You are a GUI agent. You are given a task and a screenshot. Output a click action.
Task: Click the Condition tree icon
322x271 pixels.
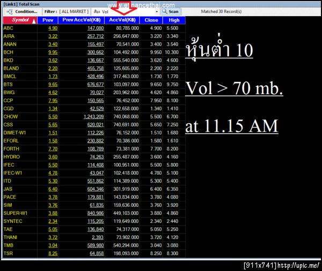click(x=9, y=12)
